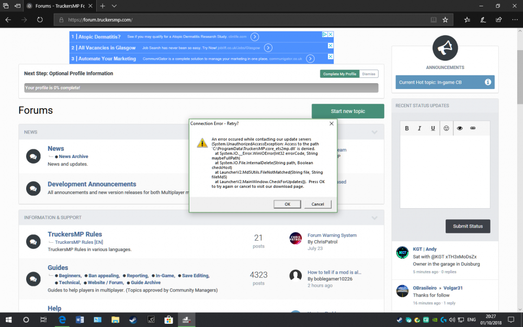The width and height of the screenshot is (523, 327).
Task: Open the tab list dropdown arrow
Action: click(x=114, y=6)
